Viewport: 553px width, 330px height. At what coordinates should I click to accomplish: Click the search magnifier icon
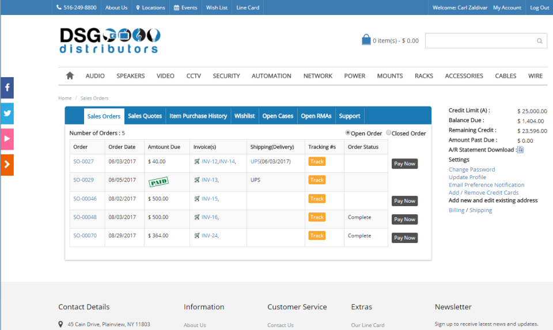pos(540,41)
